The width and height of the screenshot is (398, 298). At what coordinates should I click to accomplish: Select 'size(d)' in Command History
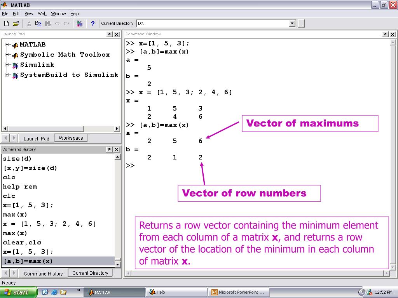(17, 159)
